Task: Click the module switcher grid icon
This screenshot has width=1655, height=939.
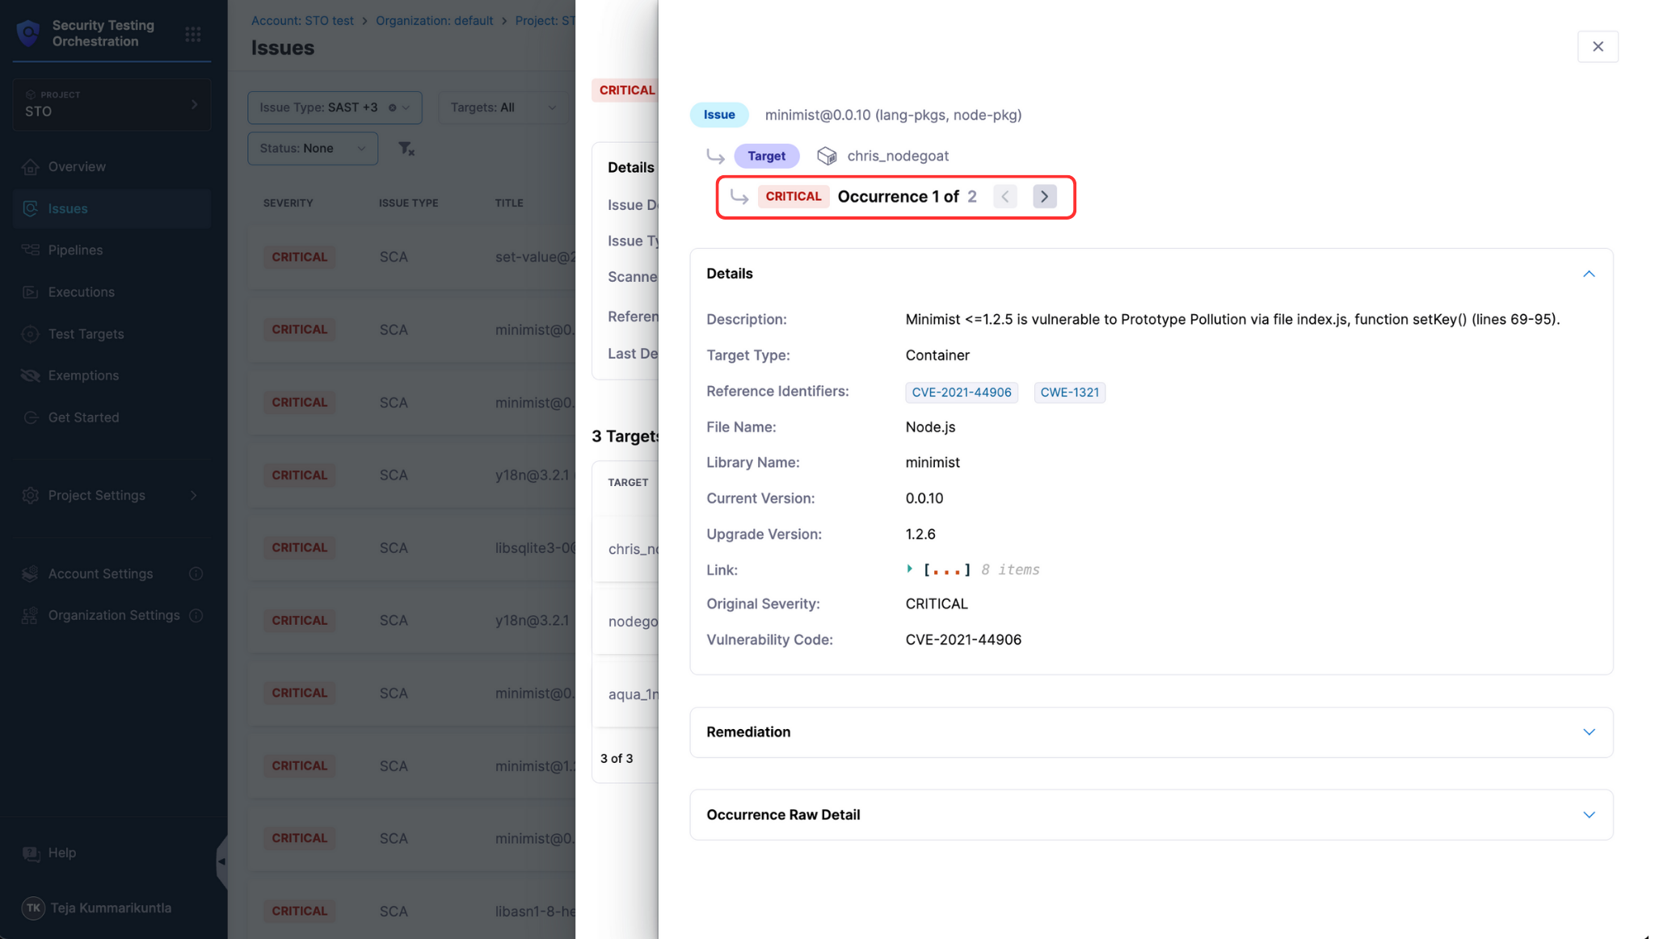Action: 193,34
